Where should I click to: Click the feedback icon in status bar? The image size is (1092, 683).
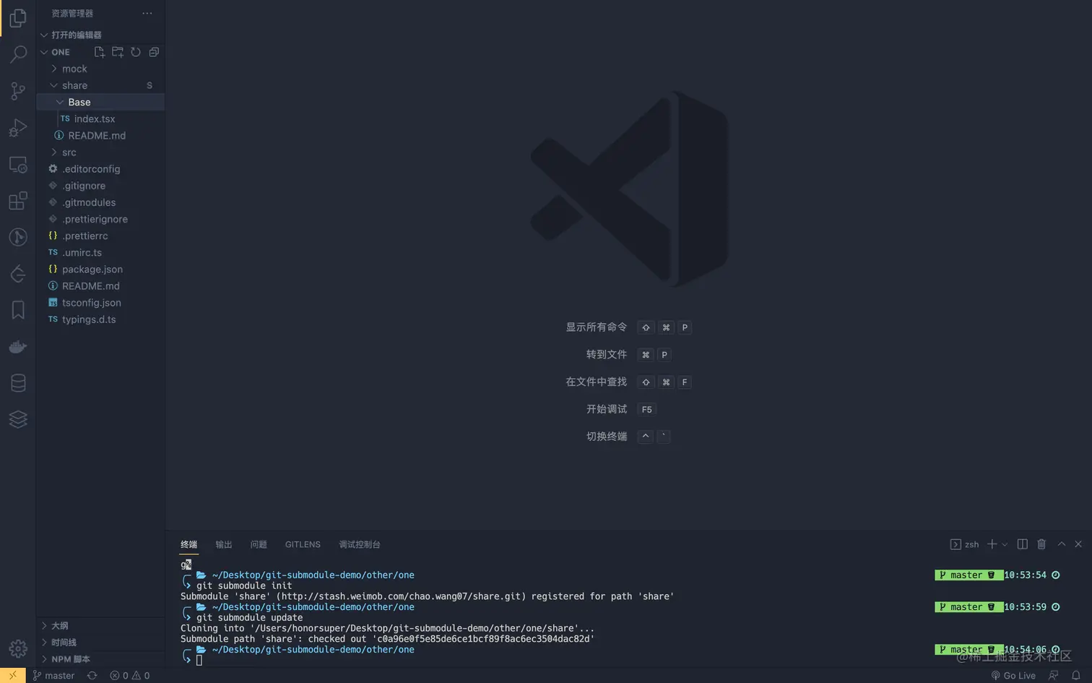click(1054, 675)
